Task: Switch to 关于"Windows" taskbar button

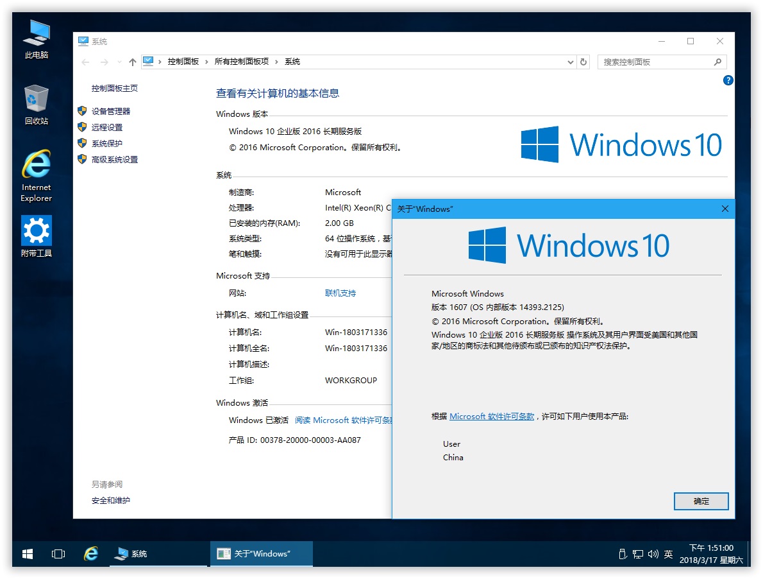Action: [x=262, y=554]
